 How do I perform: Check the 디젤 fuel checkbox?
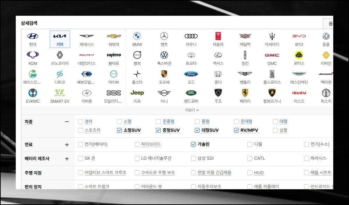pos(250,144)
